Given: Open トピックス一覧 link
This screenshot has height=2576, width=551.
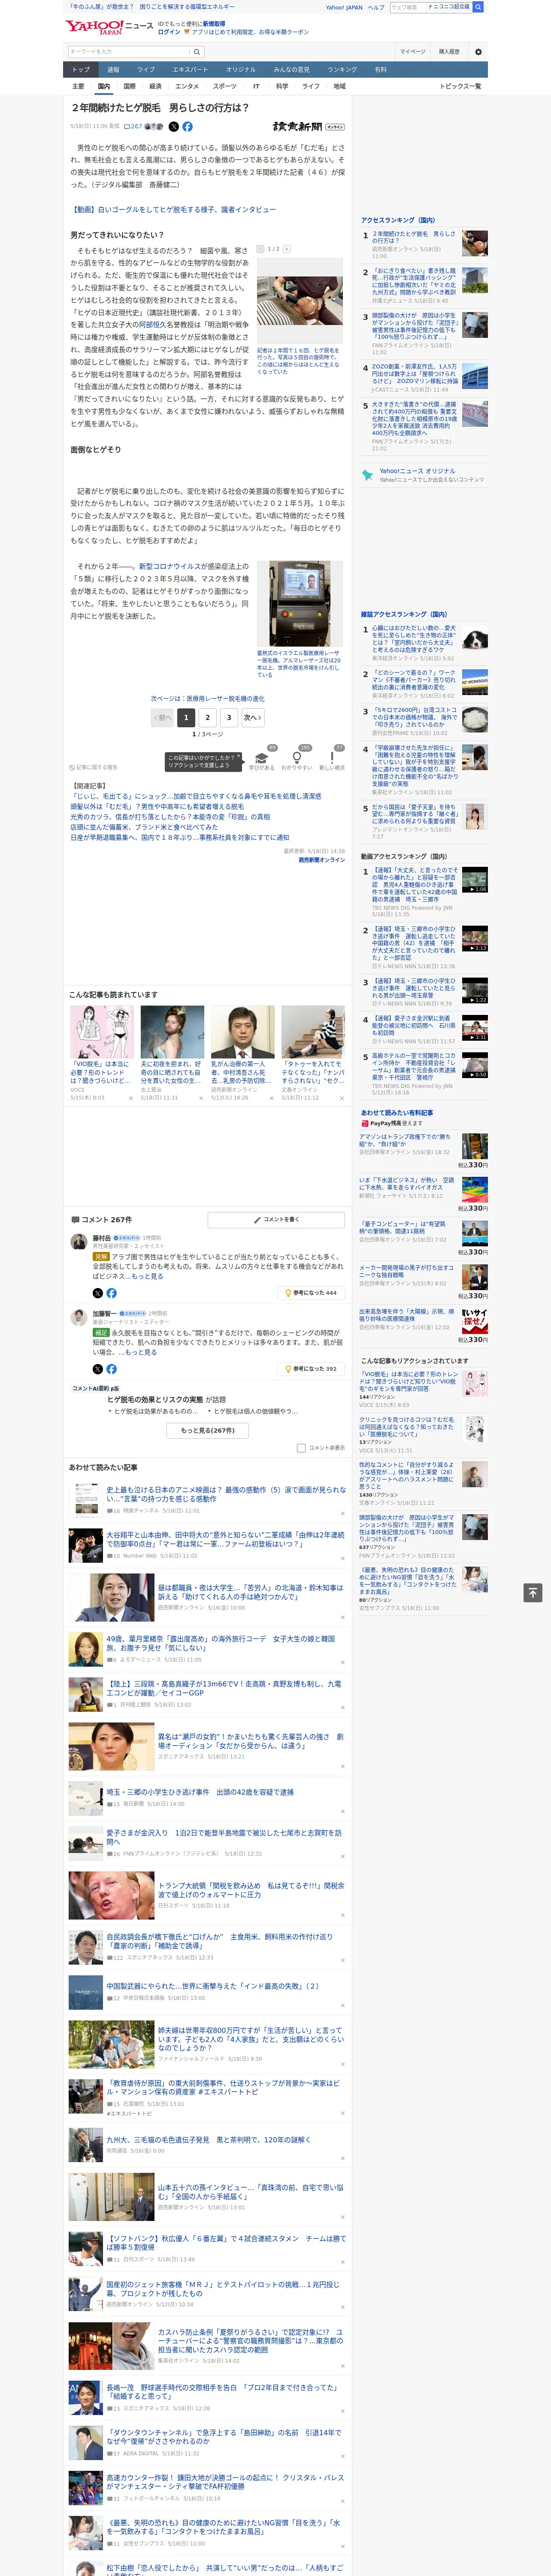Looking at the screenshot, I should [460, 86].
